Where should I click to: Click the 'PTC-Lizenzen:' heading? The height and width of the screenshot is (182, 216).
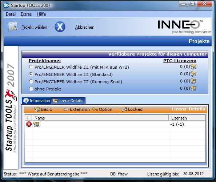click(x=180, y=61)
